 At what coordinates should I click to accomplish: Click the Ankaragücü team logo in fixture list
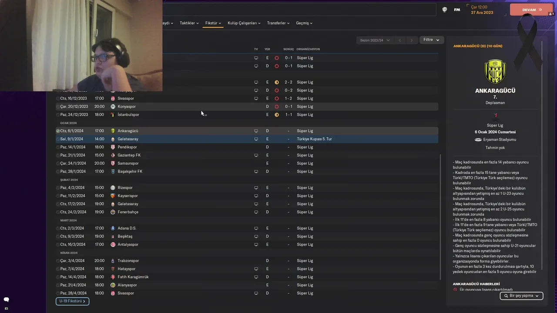[x=113, y=131]
